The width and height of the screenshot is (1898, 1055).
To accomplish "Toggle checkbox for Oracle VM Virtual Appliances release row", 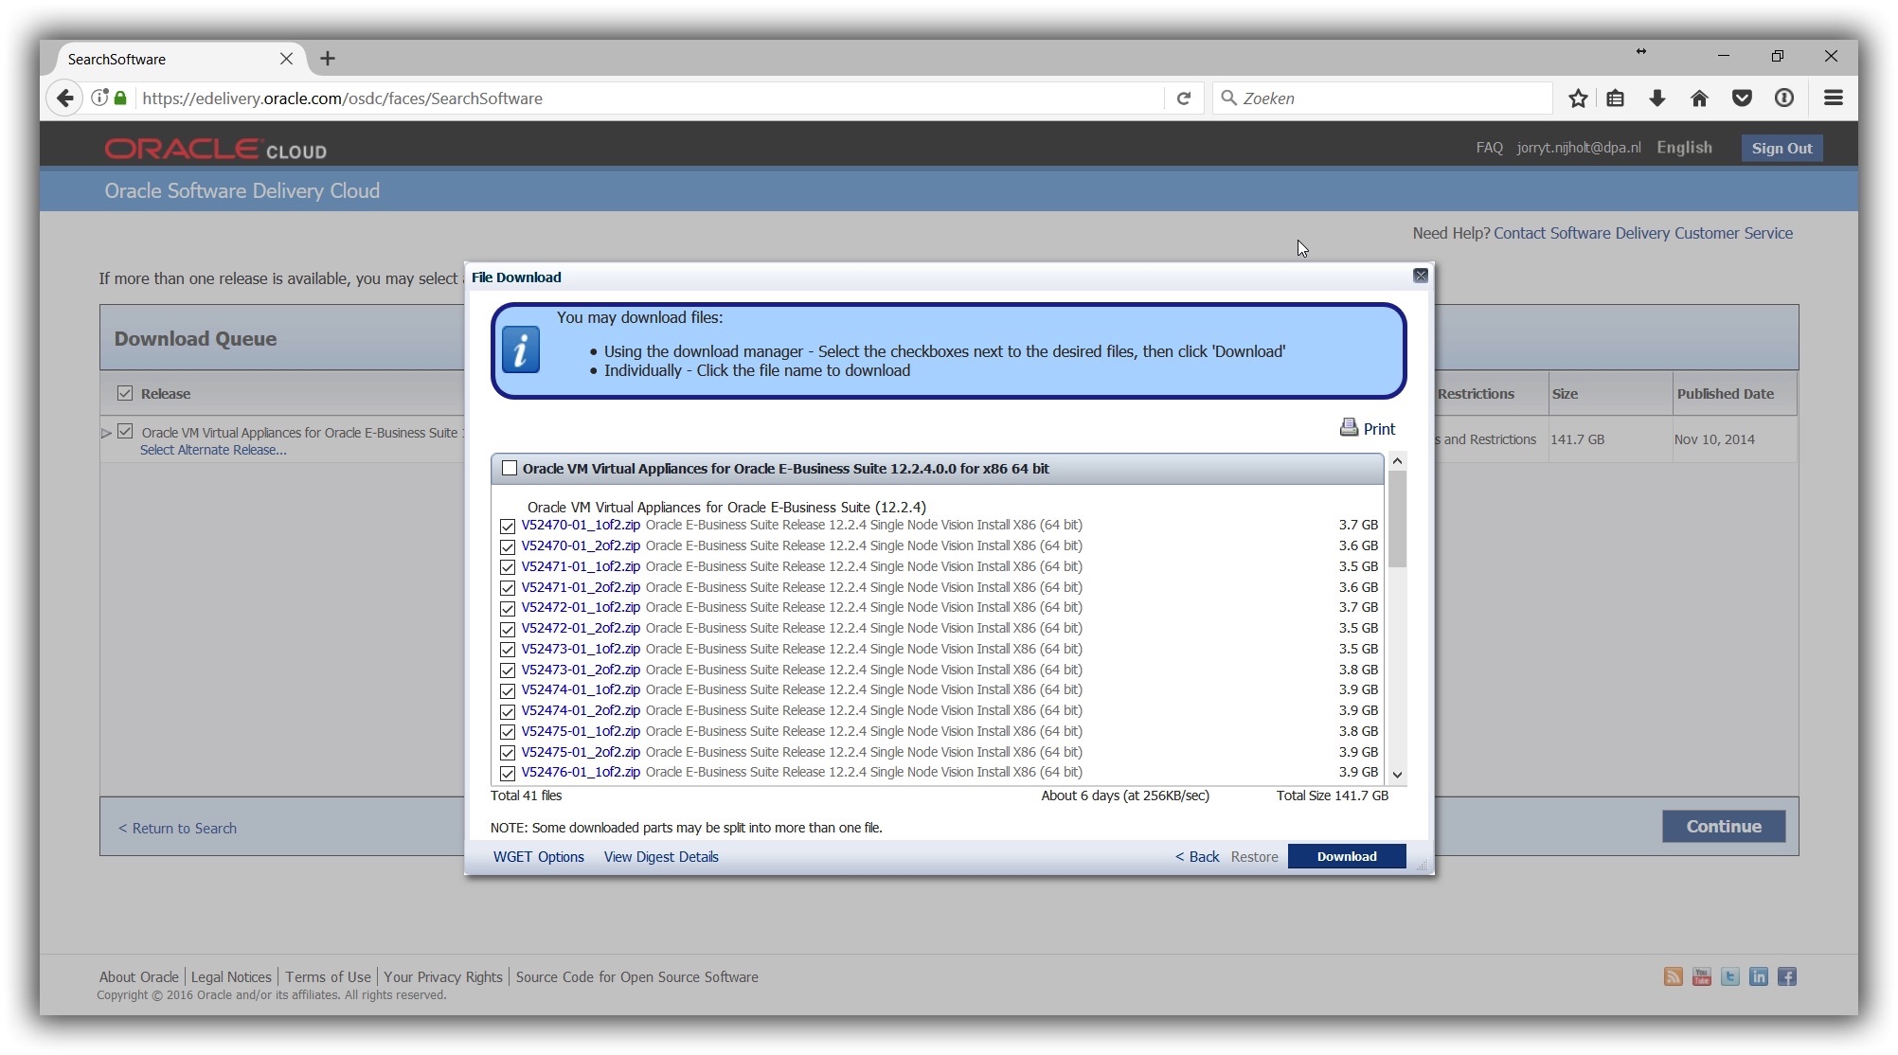I will pyautogui.click(x=125, y=432).
